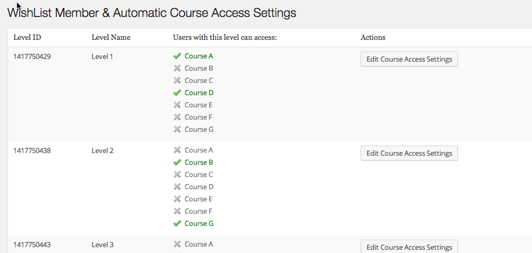Click the gray X icon beside Level 2 Course C

point(177,174)
